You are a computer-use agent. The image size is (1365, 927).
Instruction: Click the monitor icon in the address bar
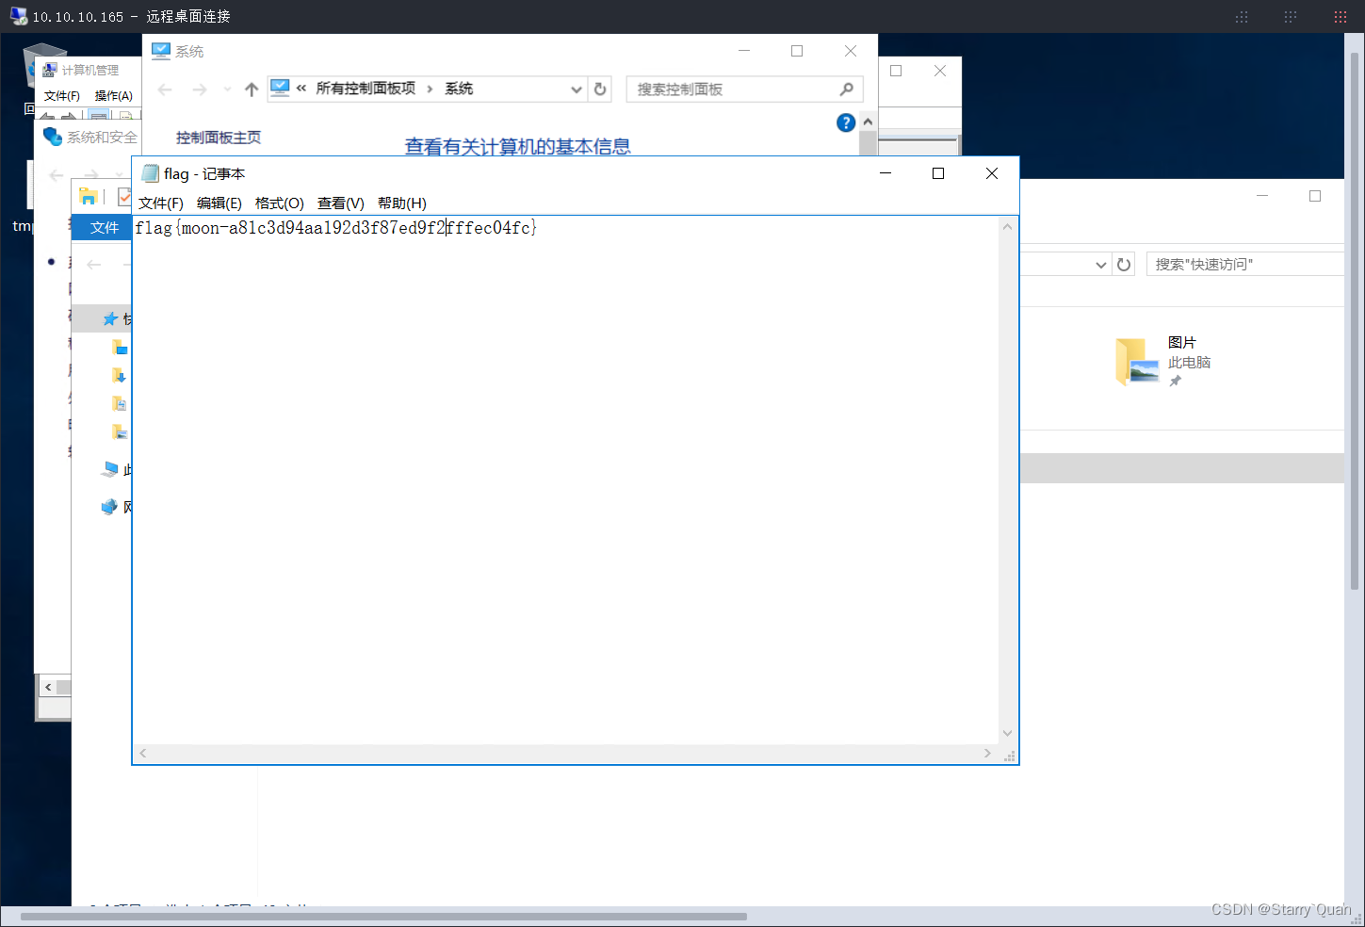[280, 89]
